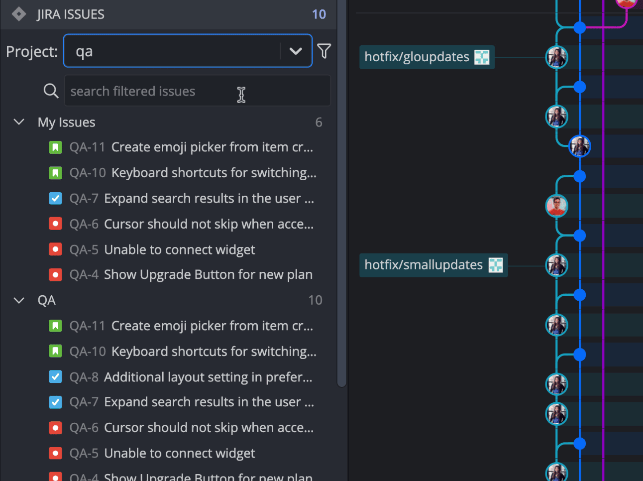Image resolution: width=643 pixels, height=481 pixels.
Task: Select the hotfix/smallupdates branch label
Action: click(x=423, y=265)
